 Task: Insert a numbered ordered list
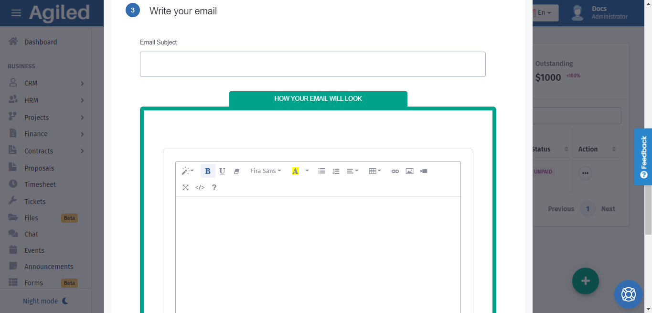click(336, 171)
